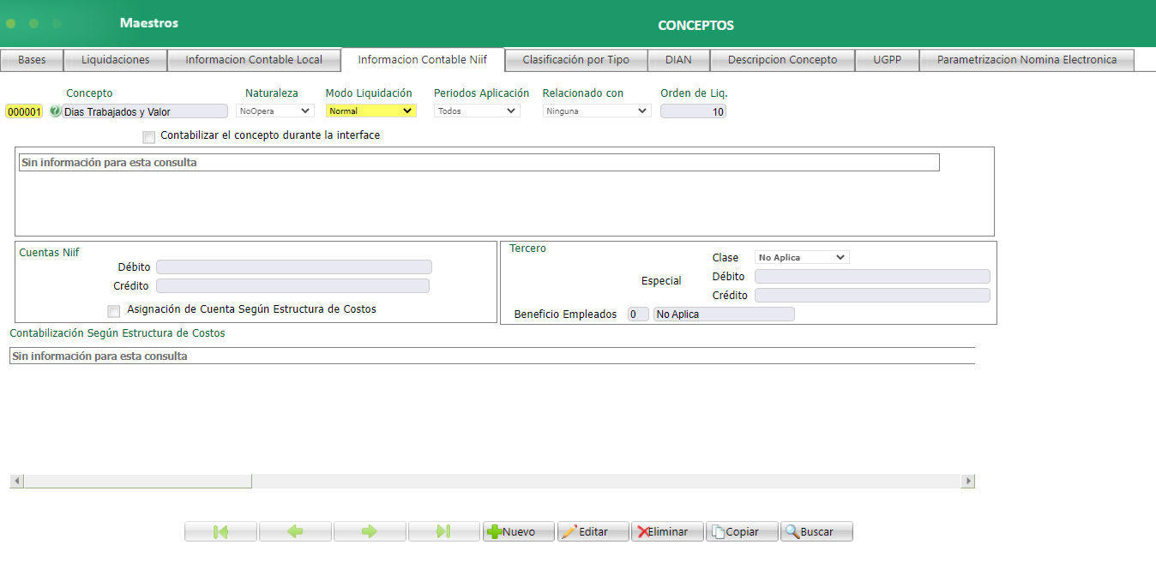Open Clase dropdown showing No Aplica
This screenshot has height=563, width=1156.
[x=802, y=257]
